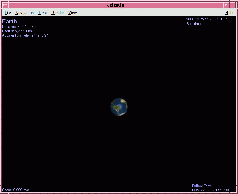Select the Earth globe in the view
Image resolution: width=238 pixels, height=194 pixels.
119,107
